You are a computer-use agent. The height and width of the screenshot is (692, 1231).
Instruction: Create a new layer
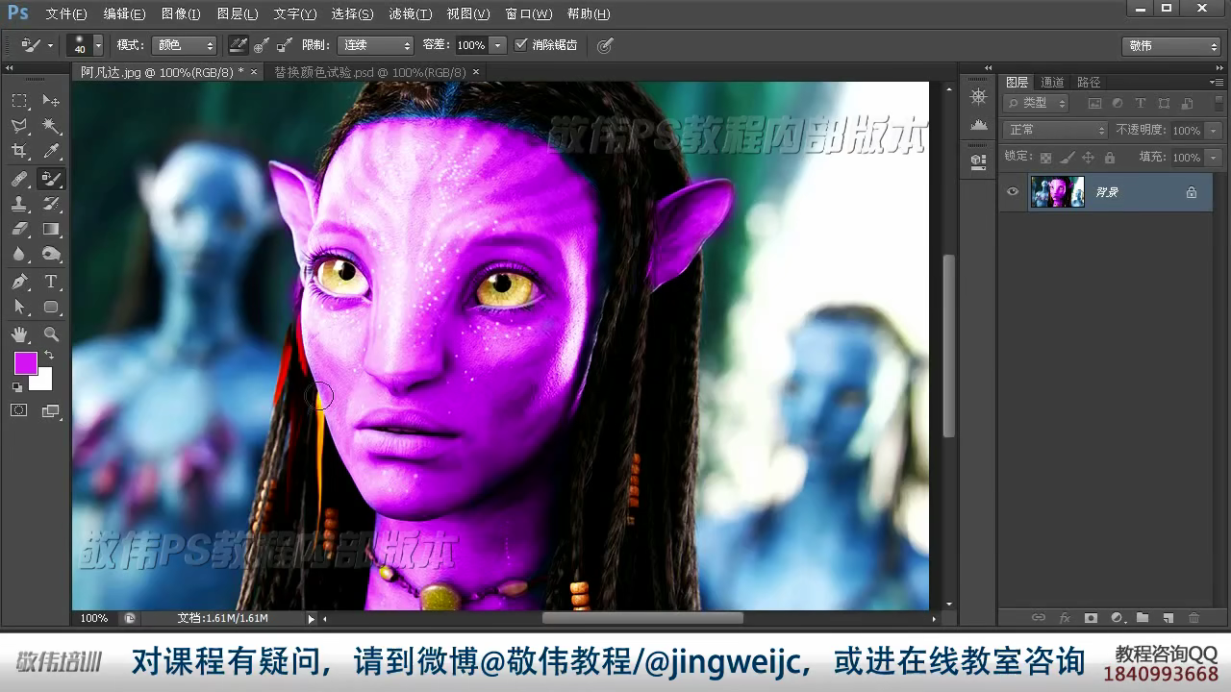point(1168,618)
